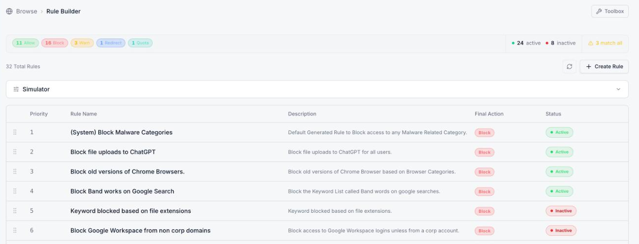Click the drag handle of priority 1 rule
Screen dimensions: 639x244
[x=15, y=132]
